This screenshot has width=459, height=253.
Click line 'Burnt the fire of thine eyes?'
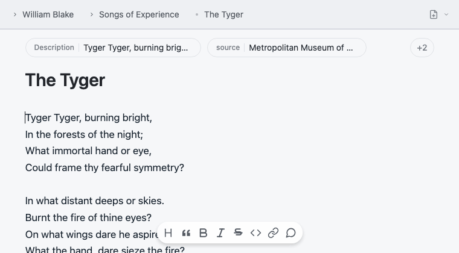[88, 217]
